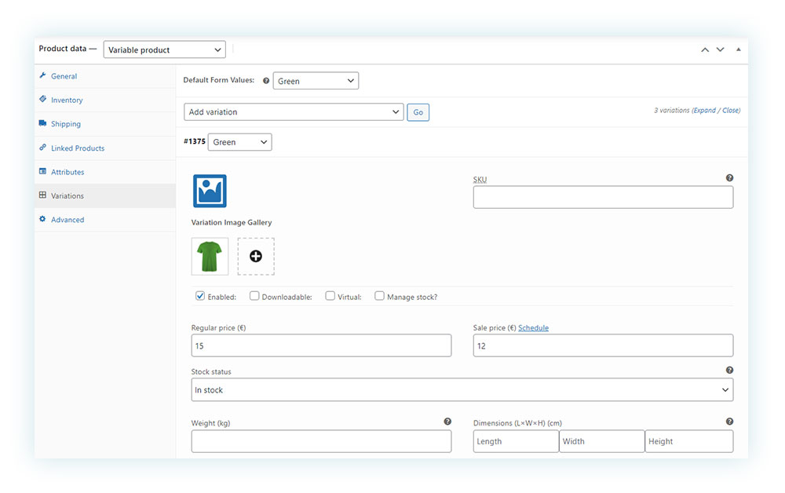Click the Weight input field
Viewport: 785px width, 493px height.
(321, 441)
